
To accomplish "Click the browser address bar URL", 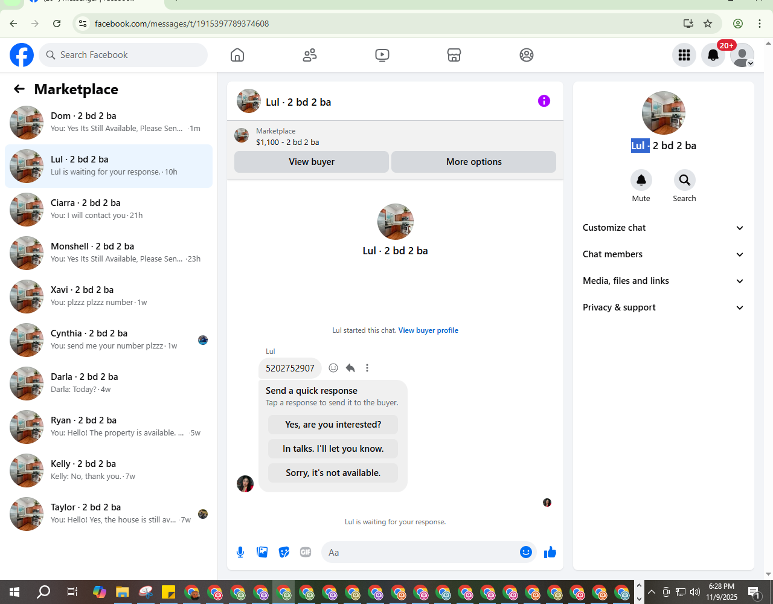I will [182, 24].
